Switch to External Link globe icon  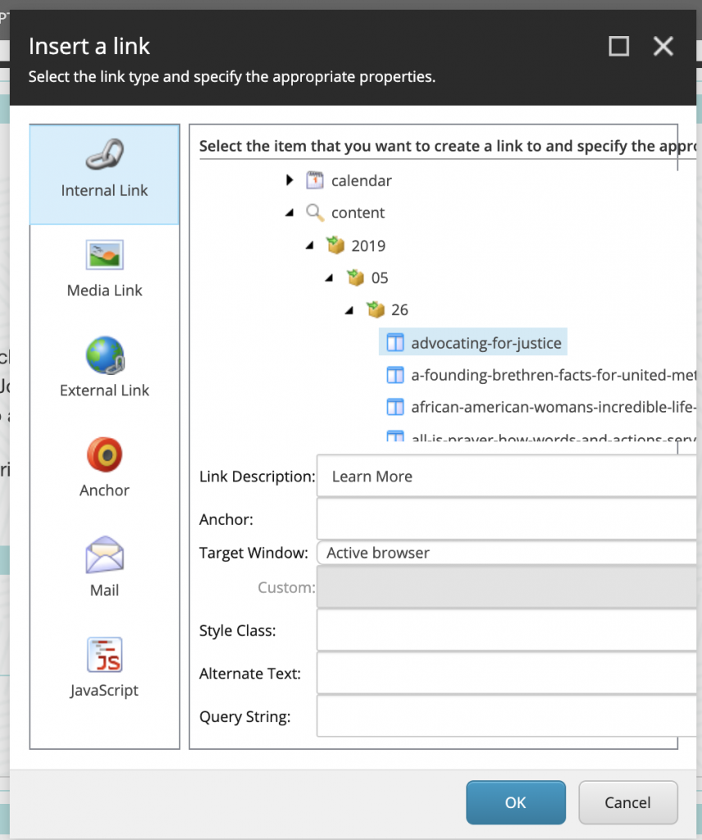click(x=105, y=354)
